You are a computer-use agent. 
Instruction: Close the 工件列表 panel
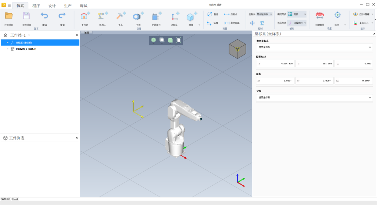click(x=77, y=138)
